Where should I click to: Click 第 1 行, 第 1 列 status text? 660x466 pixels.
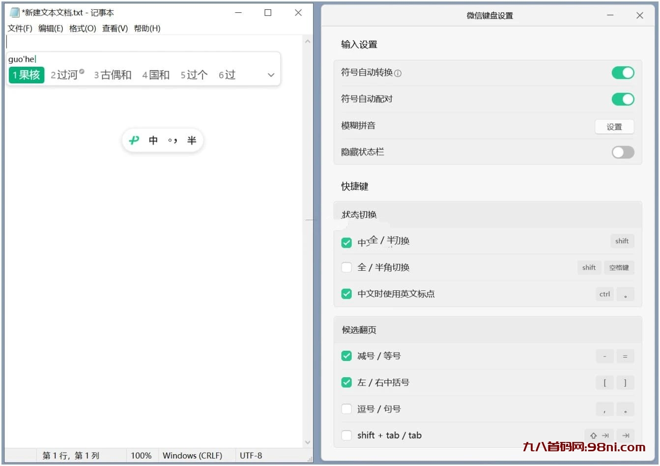(71, 456)
